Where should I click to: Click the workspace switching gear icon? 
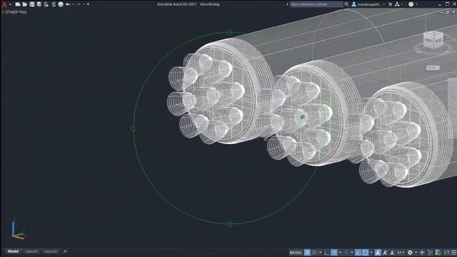coord(410,252)
